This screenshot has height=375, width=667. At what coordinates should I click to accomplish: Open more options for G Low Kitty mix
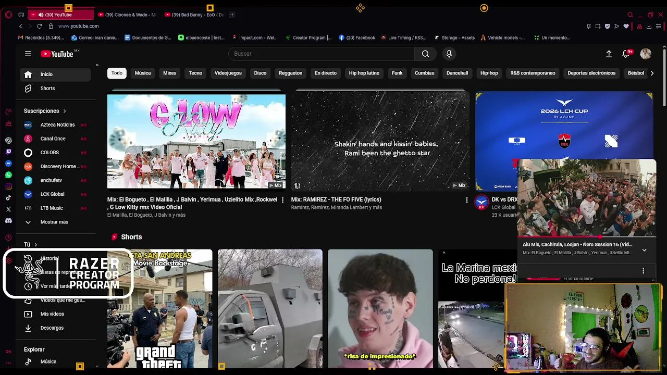tap(282, 200)
